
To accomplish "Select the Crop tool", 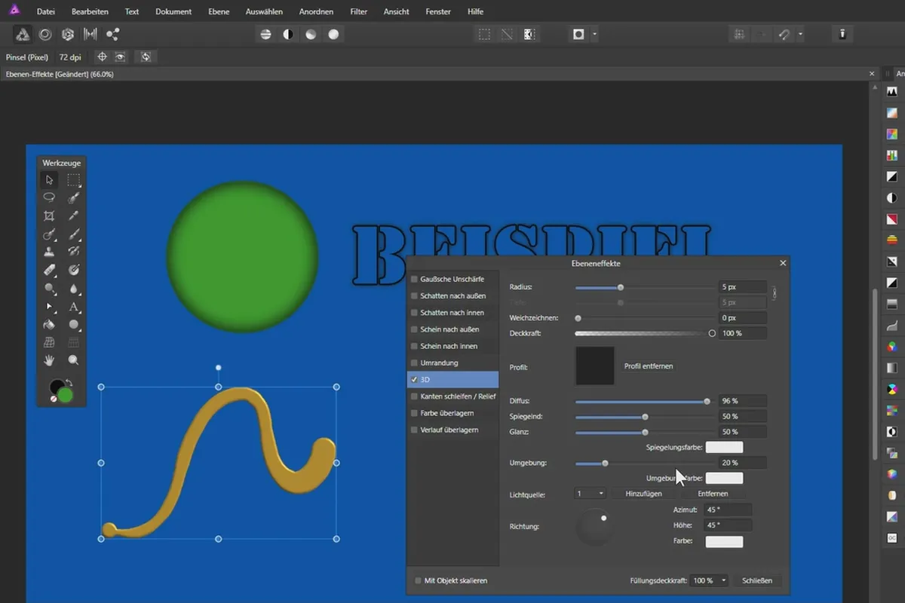I will (49, 216).
